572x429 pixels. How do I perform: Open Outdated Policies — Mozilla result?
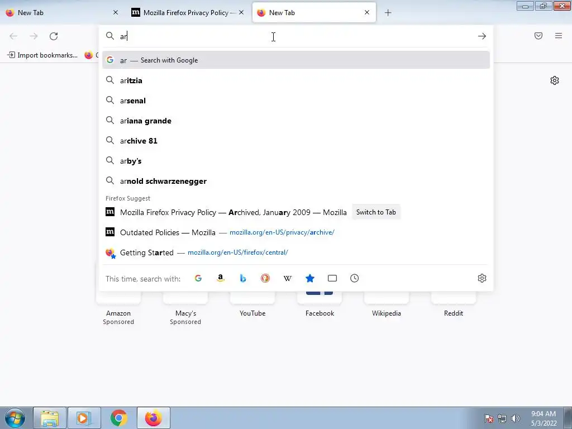(296, 232)
